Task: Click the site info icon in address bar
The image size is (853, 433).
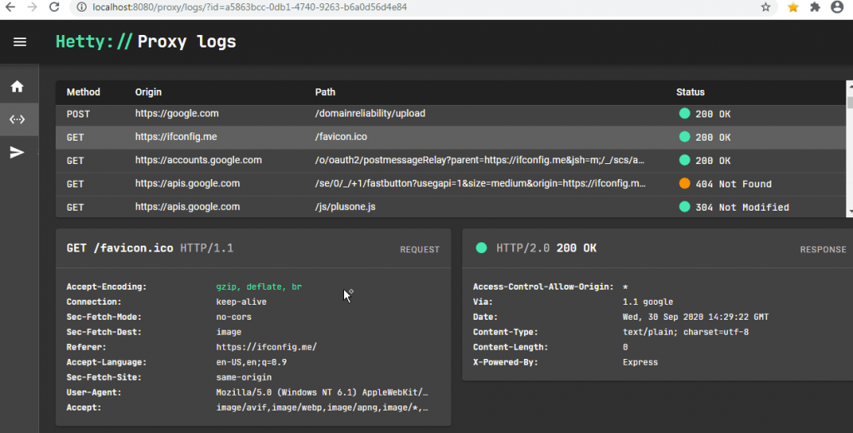Action: coord(82,7)
